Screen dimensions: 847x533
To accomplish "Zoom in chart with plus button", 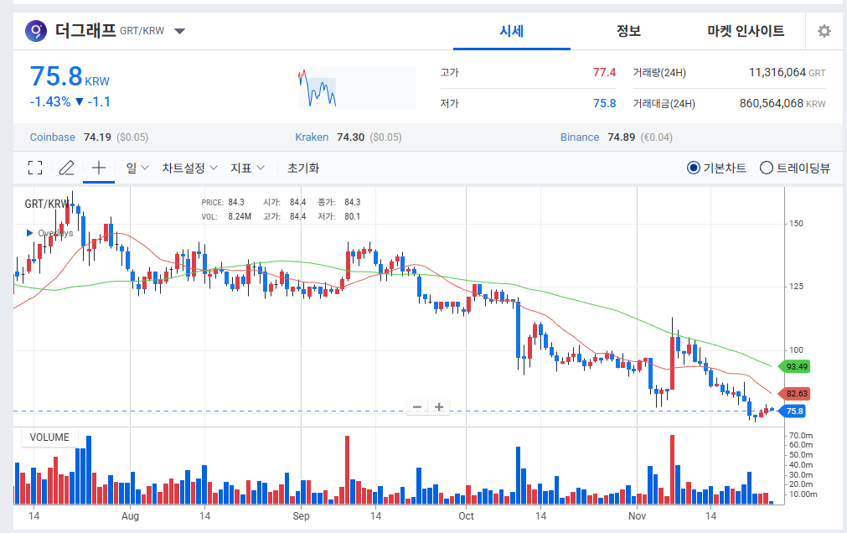I will click(x=438, y=407).
